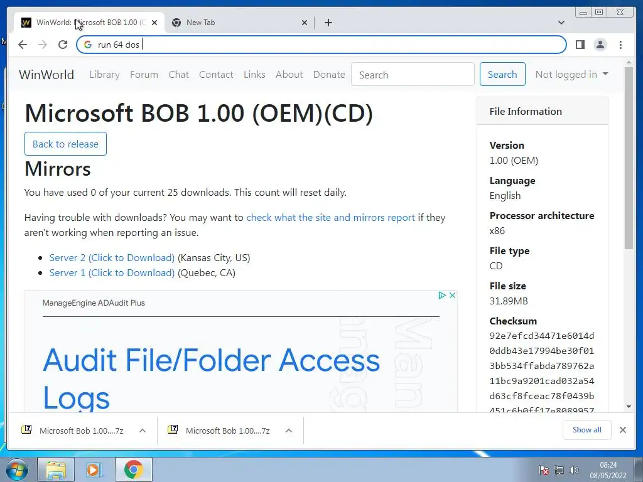Click the scrollbar down arrow

pos(629,407)
